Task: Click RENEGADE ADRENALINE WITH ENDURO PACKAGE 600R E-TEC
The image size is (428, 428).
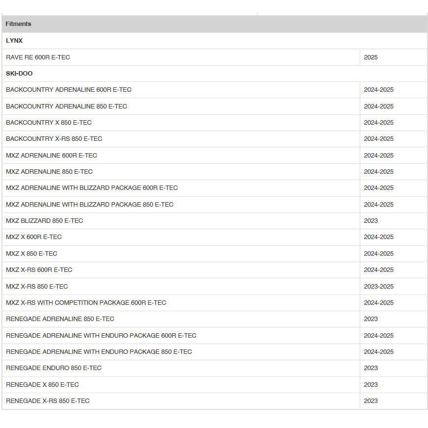Action: 101,335
